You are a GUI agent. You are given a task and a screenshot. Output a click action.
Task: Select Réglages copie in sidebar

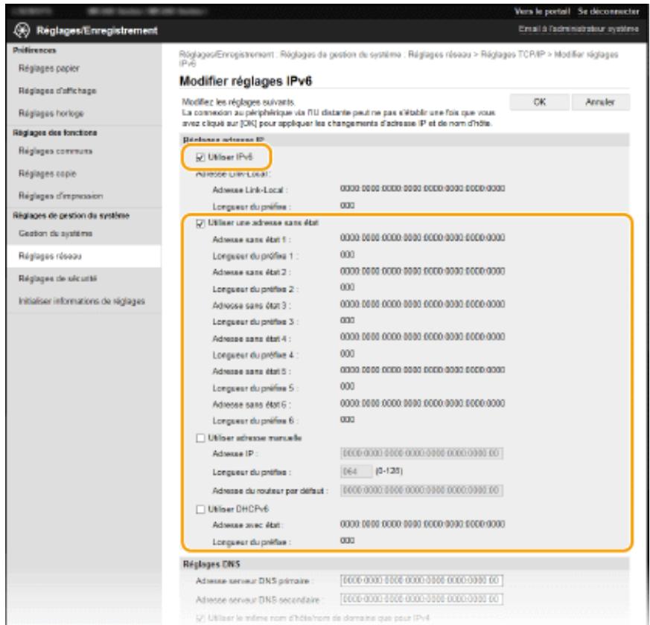[x=47, y=173]
